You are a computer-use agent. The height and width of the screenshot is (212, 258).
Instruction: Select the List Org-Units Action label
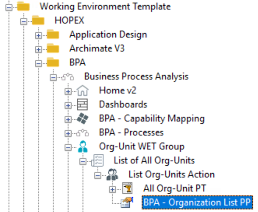click(172, 175)
